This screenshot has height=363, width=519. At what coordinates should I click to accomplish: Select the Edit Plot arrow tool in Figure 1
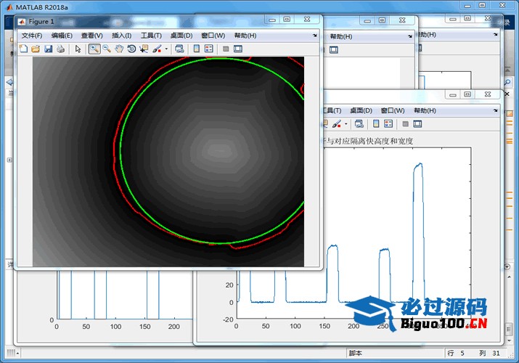point(78,49)
